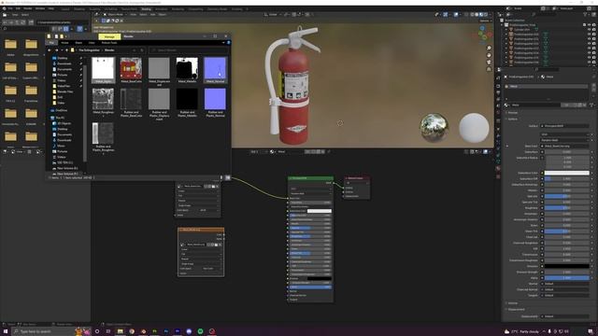598x336 pixels.
Task: Toggle viewport overlays button
Action: click(456, 15)
